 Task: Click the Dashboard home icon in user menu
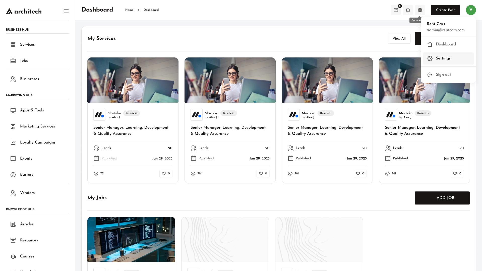click(x=430, y=44)
